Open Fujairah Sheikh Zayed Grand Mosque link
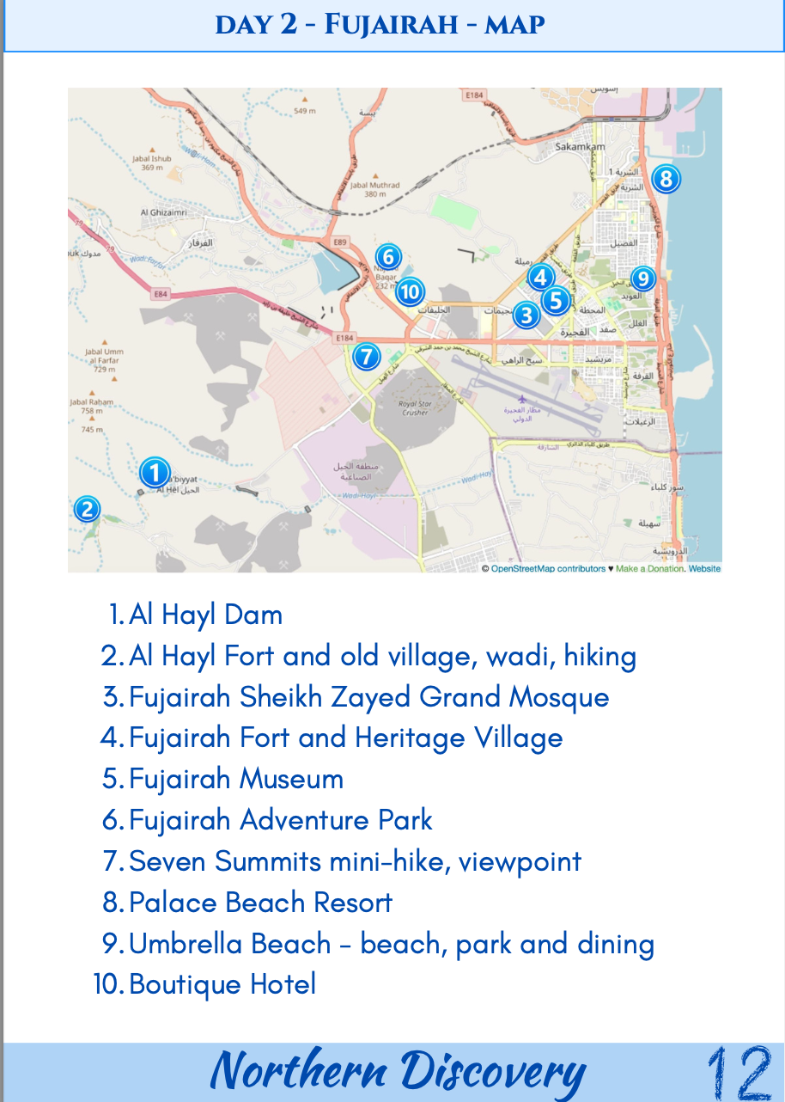Viewport: 785px width, 1102px height. (368, 697)
